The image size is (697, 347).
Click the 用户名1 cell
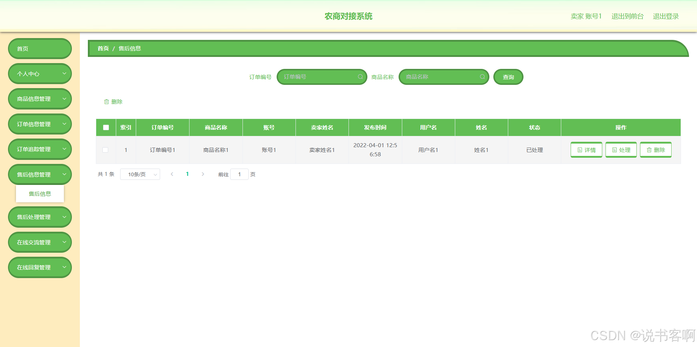click(428, 150)
